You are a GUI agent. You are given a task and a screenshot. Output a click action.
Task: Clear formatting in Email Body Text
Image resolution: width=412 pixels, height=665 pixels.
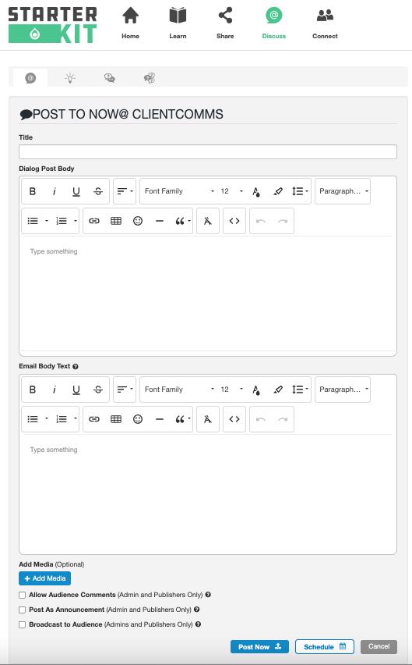208,419
